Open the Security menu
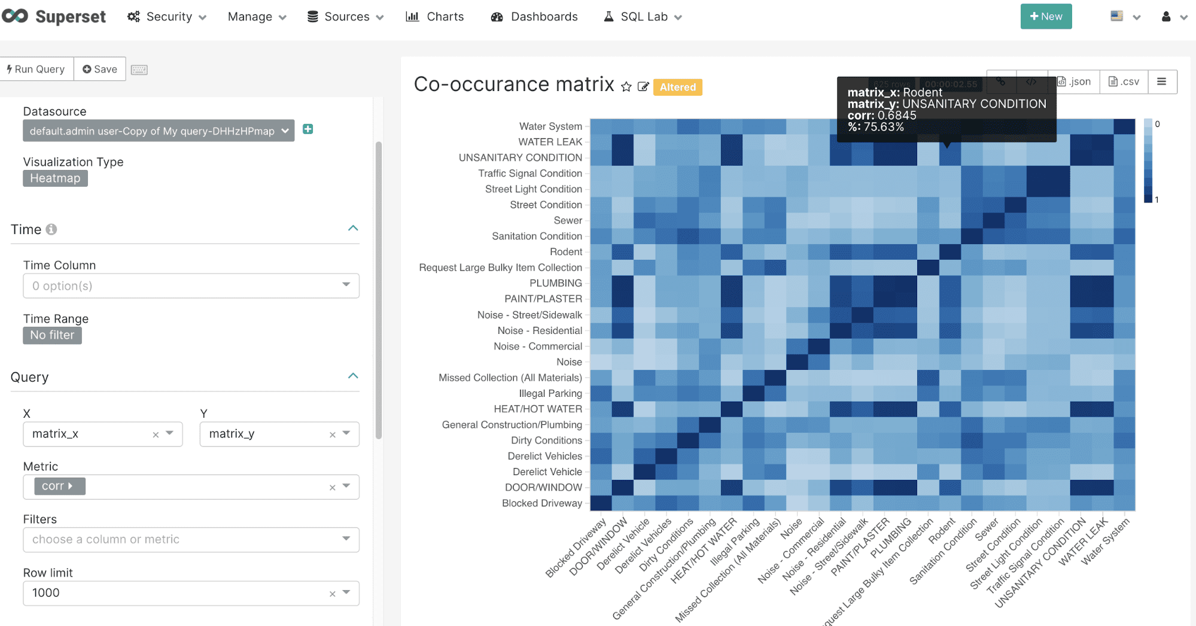Screen dimensions: 1196x626 pyautogui.click(x=167, y=17)
